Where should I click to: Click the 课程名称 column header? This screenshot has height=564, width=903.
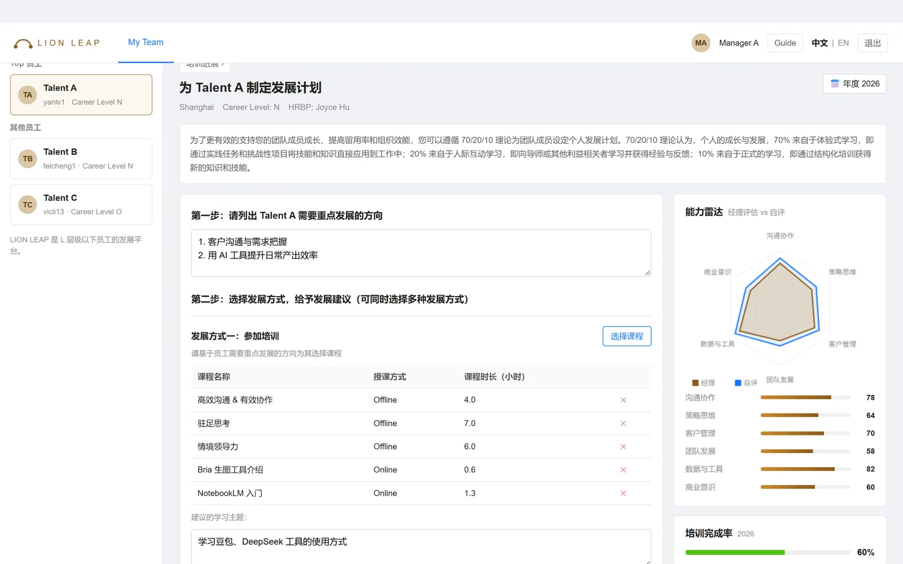(x=214, y=377)
